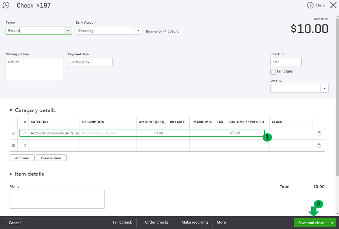Collapse the Category details section
The width and height of the screenshot is (339, 229).
pos(11,110)
